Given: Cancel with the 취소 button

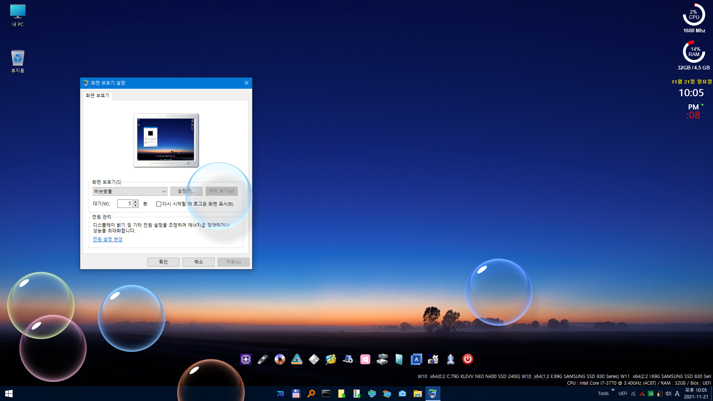Looking at the screenshot, I should (x=199, y=262).
